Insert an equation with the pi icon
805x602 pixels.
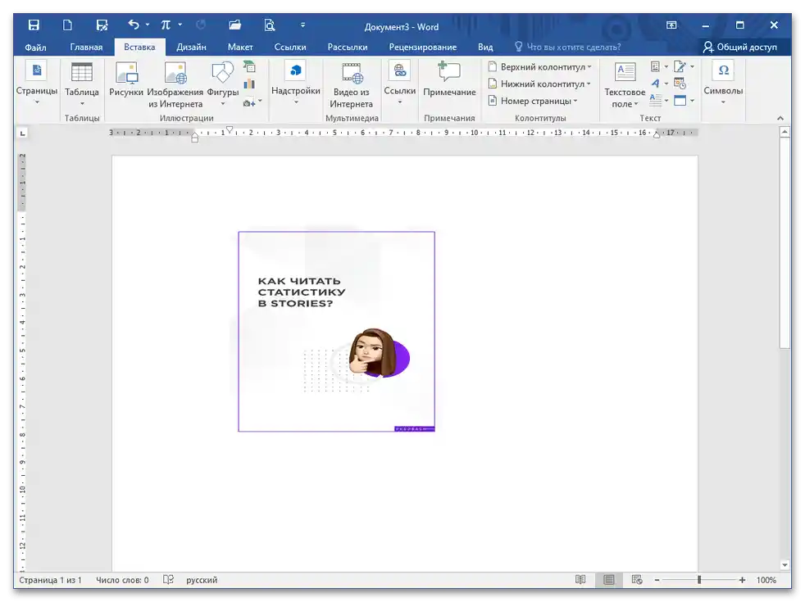[x=166, y=25]
